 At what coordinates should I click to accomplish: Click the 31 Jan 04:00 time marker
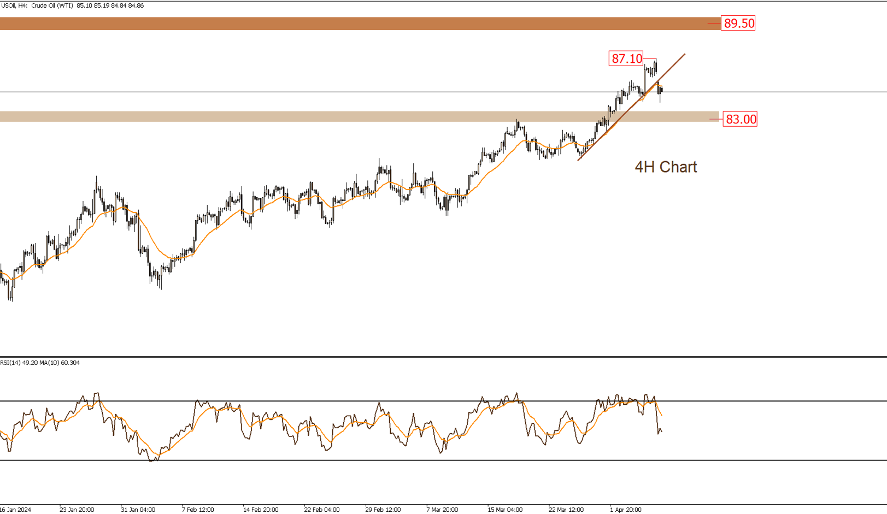[138, 510]
